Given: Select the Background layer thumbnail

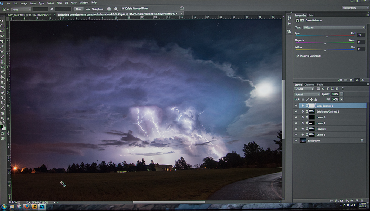Looking at the screenshot, I should pyautogui.click(x=303, y=140).
